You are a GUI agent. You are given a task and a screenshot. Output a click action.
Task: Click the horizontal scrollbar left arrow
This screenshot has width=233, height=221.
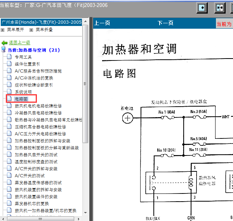tap(3, 219)
